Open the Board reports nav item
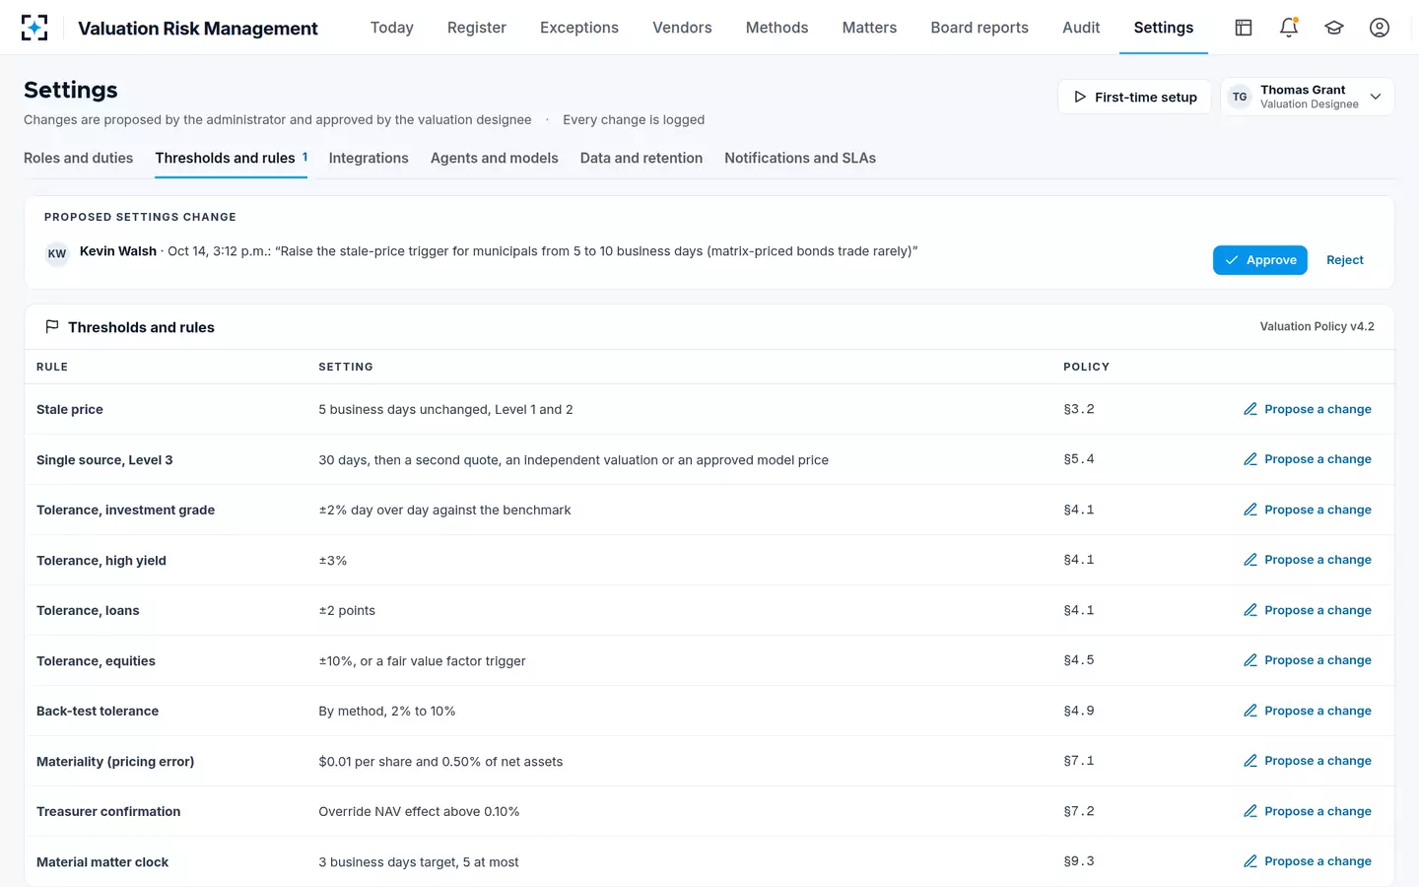This screenshot has width=1419, height=887. (x=980, y=28)
